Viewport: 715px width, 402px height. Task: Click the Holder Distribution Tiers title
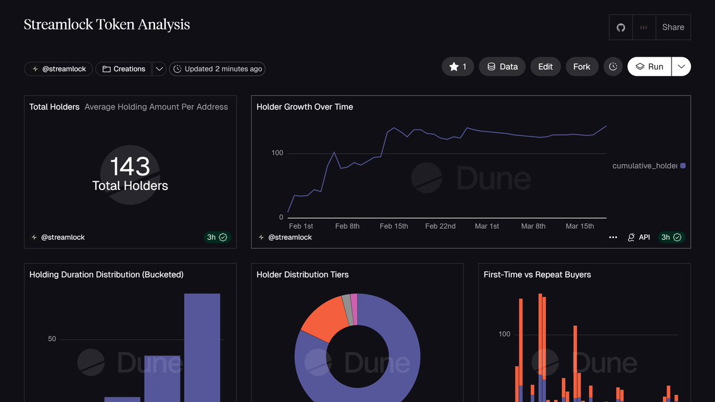[303, 275]
